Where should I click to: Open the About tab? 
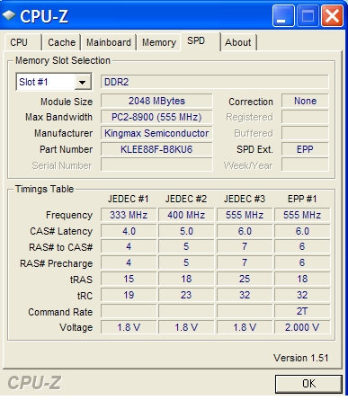coord(238,42)
